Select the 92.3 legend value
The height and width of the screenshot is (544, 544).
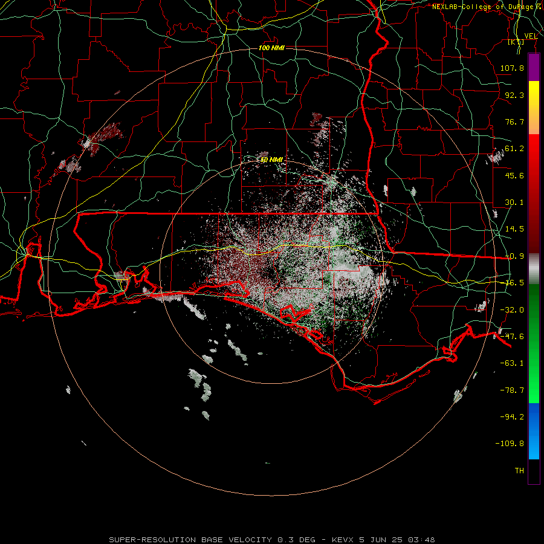tap(514, 95)
